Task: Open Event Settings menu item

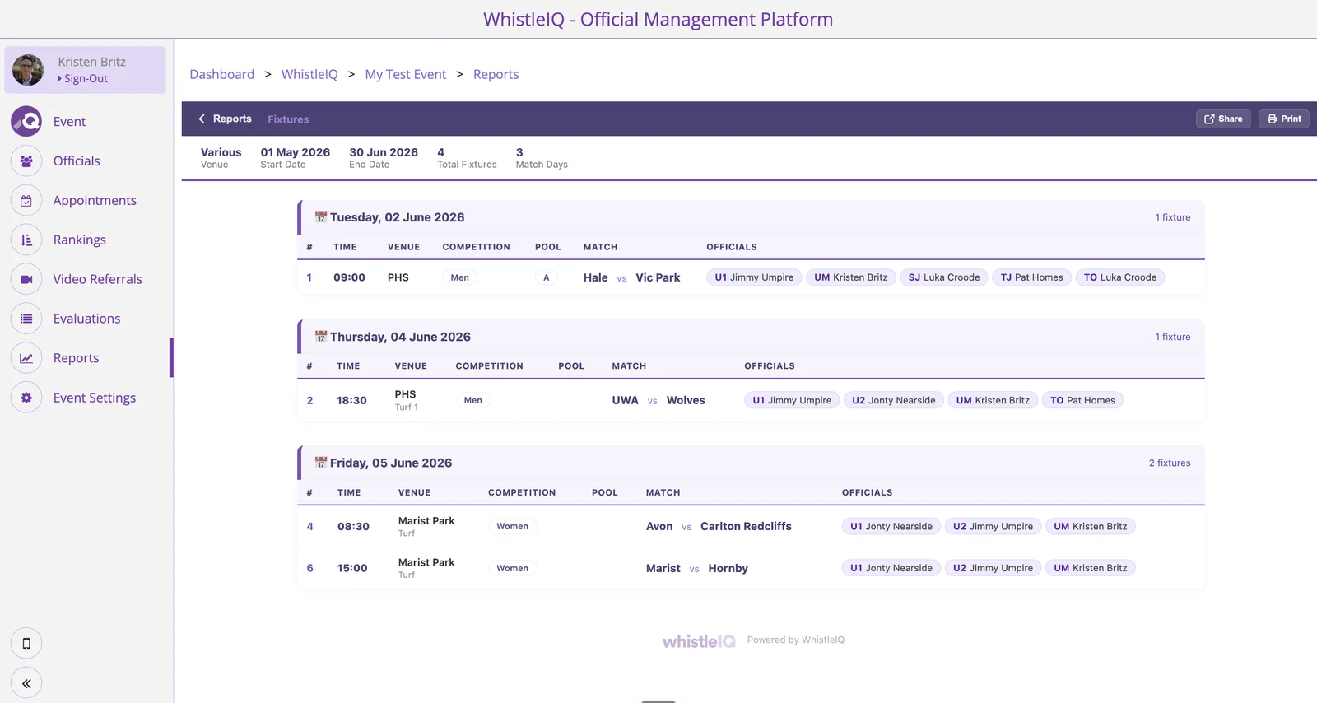Action: [x=95, y=398]
